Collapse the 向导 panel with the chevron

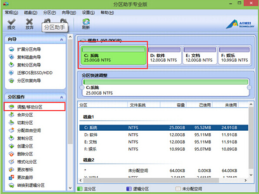click(x=62, y=39)
